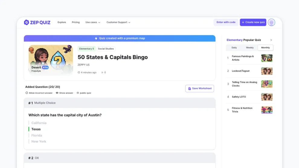
Task: Click the Social Studies tag
Action: pos(106,49)
